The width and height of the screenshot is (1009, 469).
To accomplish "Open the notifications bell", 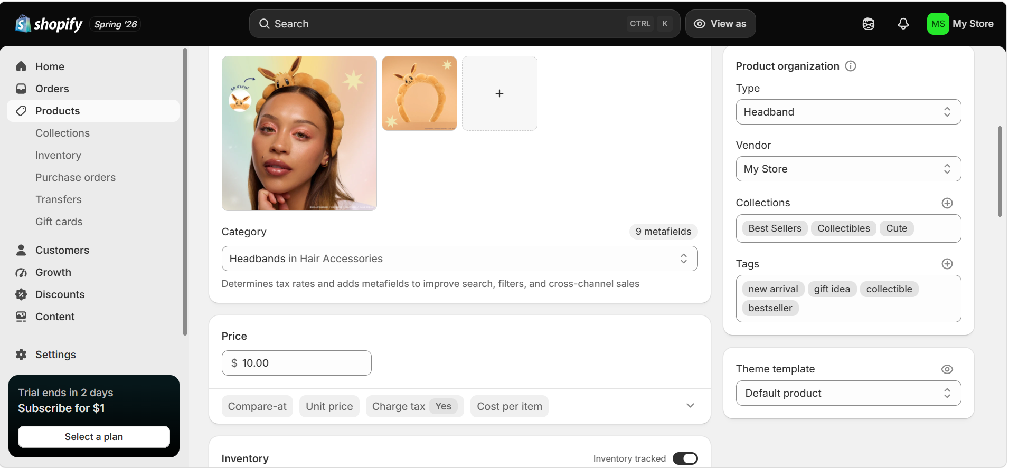I will coord(903,24).
